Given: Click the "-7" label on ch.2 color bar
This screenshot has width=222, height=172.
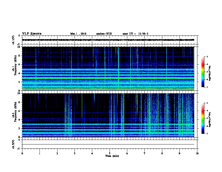Looking at the screenshot, I should click(207, 133).
